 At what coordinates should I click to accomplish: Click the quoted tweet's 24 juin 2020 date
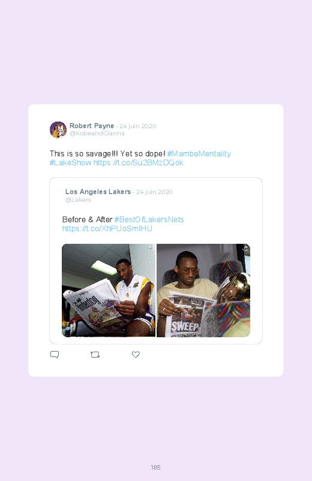pos(154,192)
